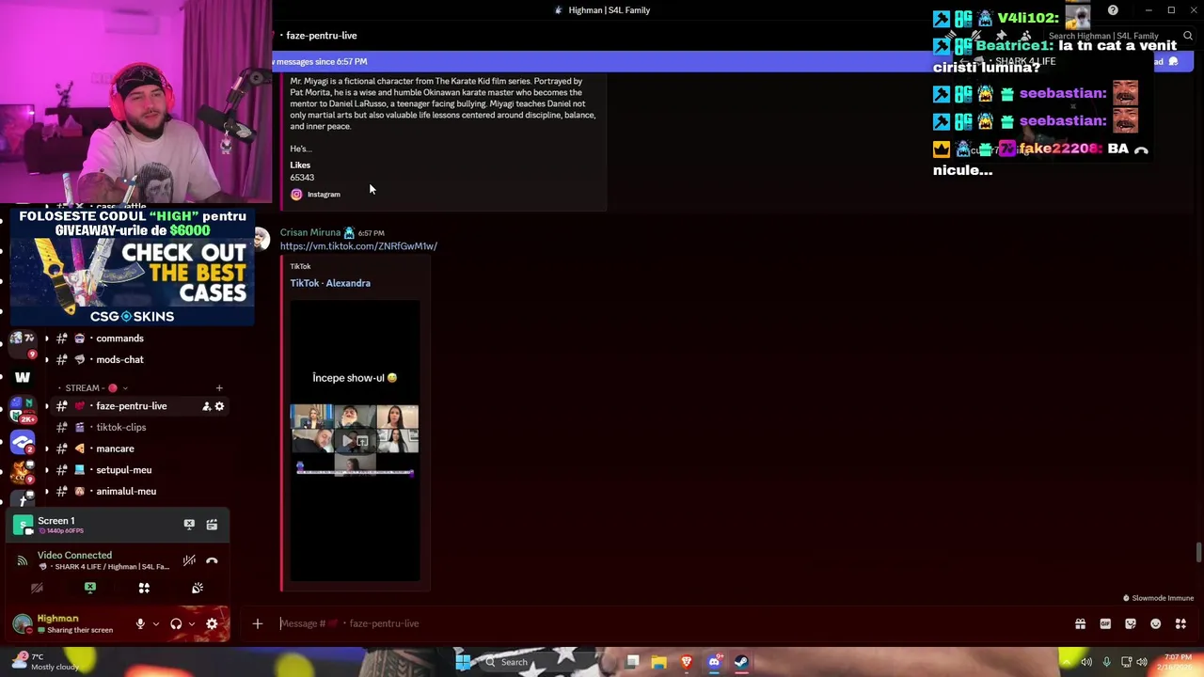The height and width of the screenshot is (677, 1204).
Task: Open activities launcher icon
Action: [x=144, y=588]
